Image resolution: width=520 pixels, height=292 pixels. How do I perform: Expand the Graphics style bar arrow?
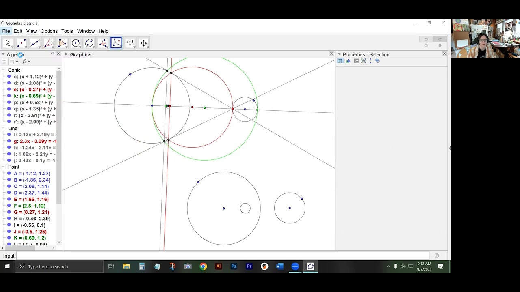(66, 54)
